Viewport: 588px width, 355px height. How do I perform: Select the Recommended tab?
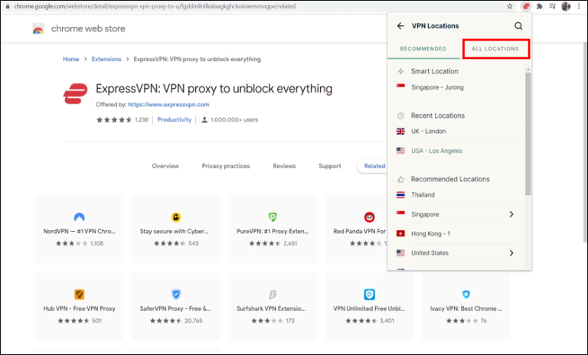(x=422, y=49)
